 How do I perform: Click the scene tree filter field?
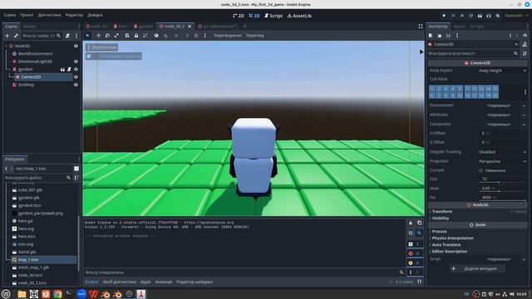pos(42,36)
